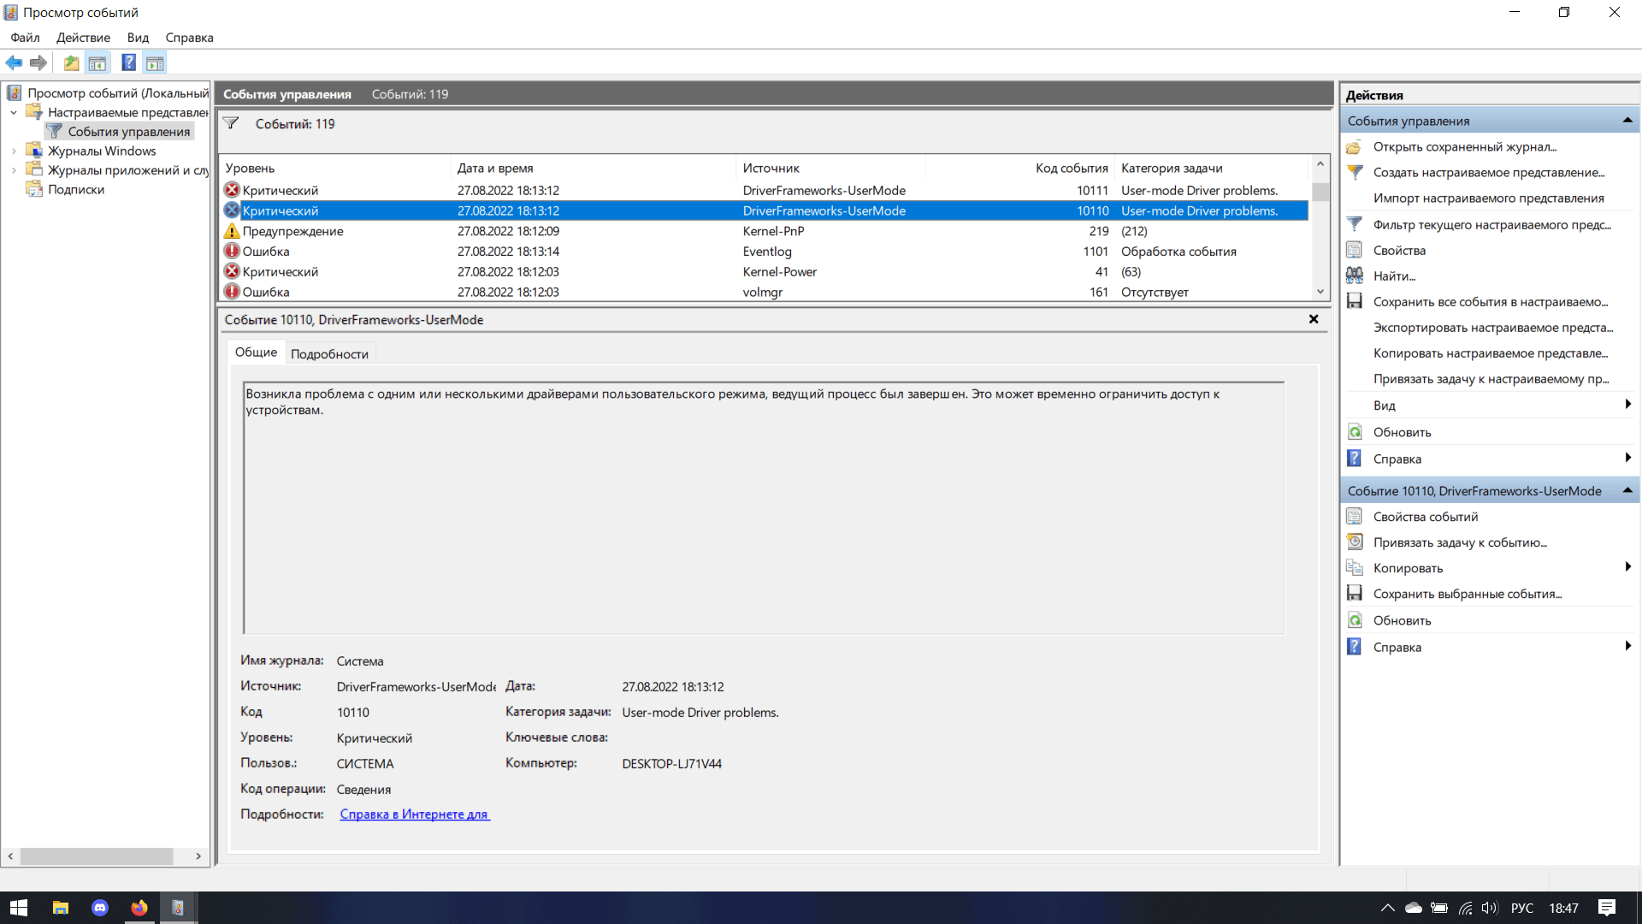Sort by the Код события column header
The width and height of the screenshot is (1642, 924).
[1019, 169]
